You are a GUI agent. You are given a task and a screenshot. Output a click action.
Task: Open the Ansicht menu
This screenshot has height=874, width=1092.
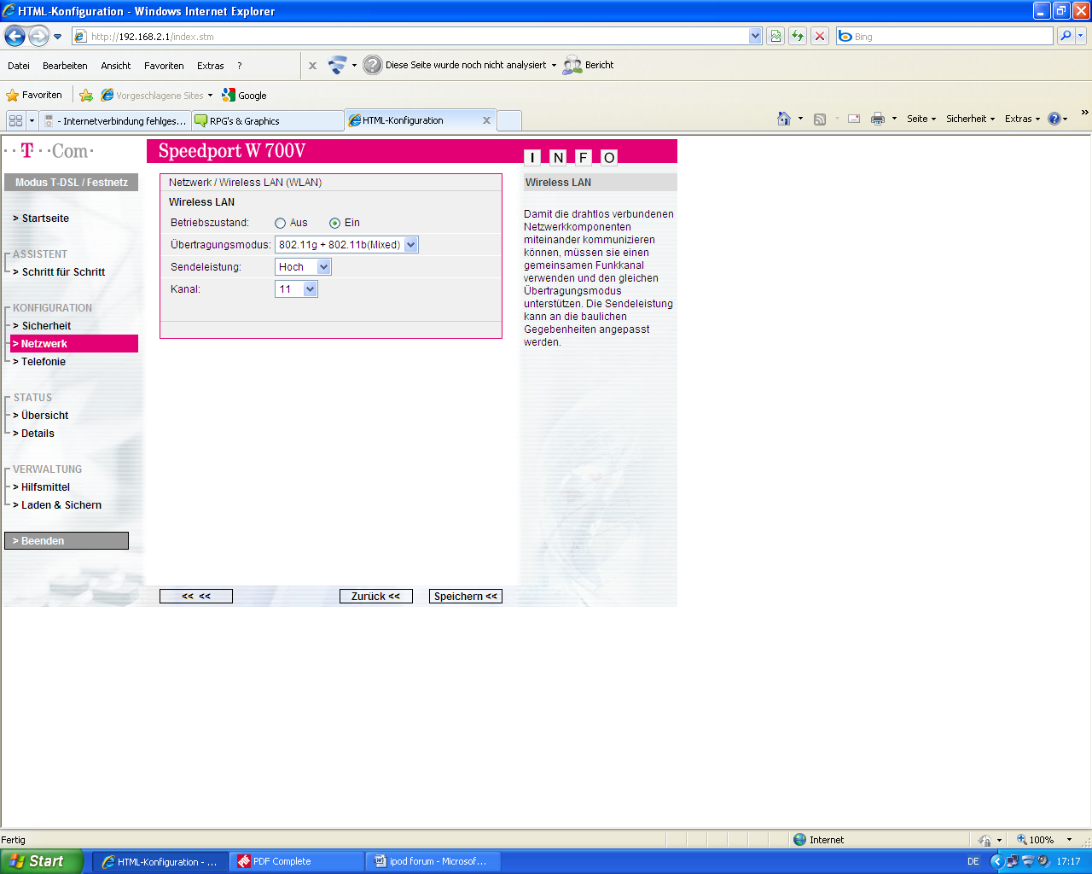point(116,66)
